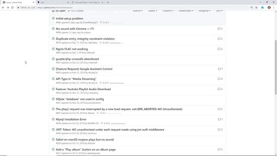Open issue 'guzzle/php-coveralls abandoned'

coord(77,59)
